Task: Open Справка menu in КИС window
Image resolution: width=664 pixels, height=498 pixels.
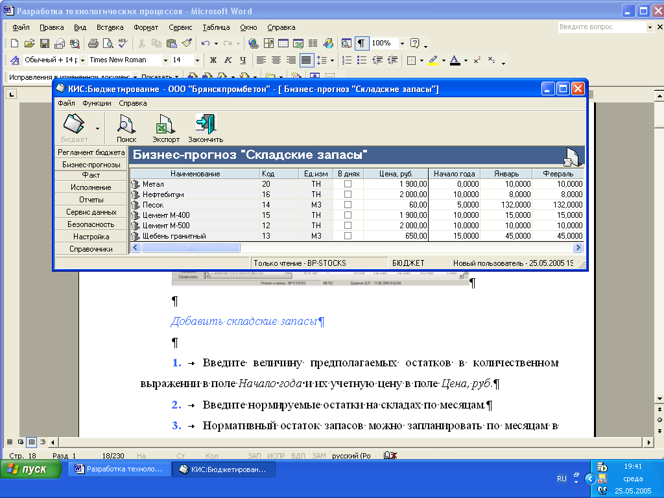Action: (x=133, y=103)
